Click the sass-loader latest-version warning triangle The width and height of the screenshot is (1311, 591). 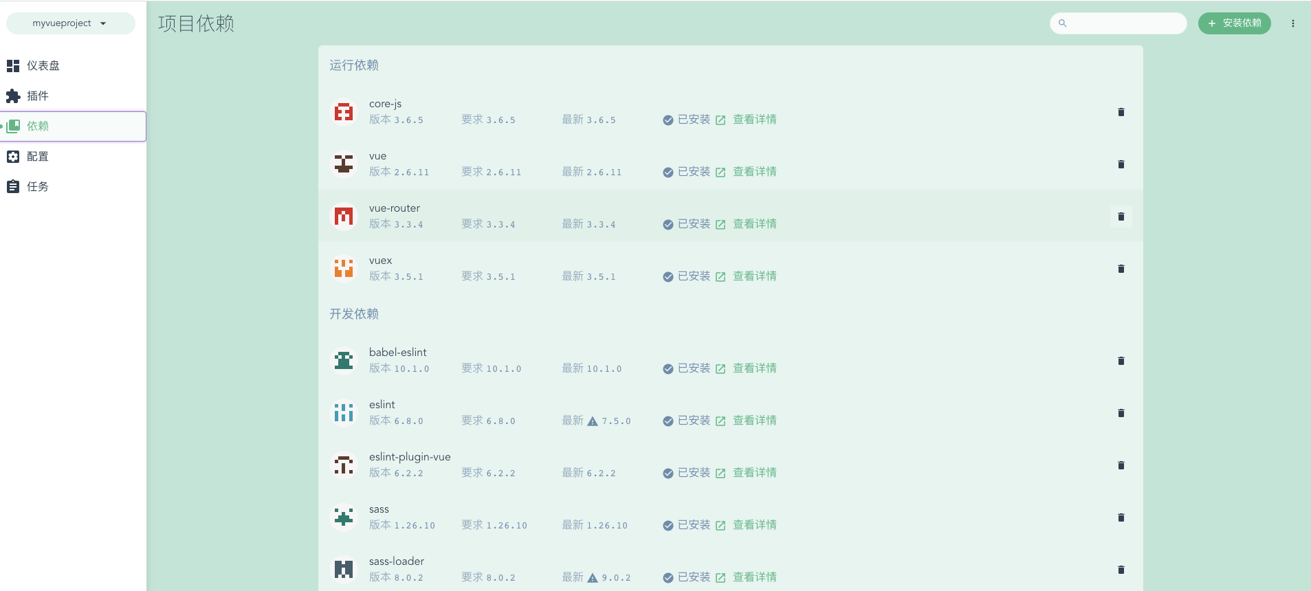pos(593,578)
